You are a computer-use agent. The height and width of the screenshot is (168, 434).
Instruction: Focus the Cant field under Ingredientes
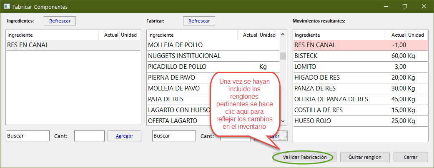[x=89, y=136]
